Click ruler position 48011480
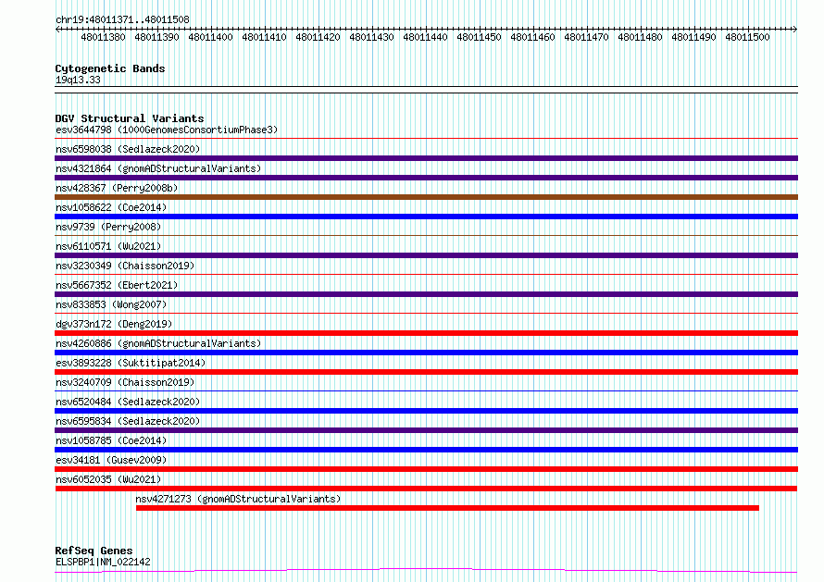The width and height of the screenshot is (824, 582). point(640,37)
